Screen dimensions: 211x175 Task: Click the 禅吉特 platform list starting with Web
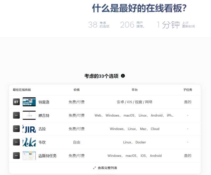pos(134,115)
